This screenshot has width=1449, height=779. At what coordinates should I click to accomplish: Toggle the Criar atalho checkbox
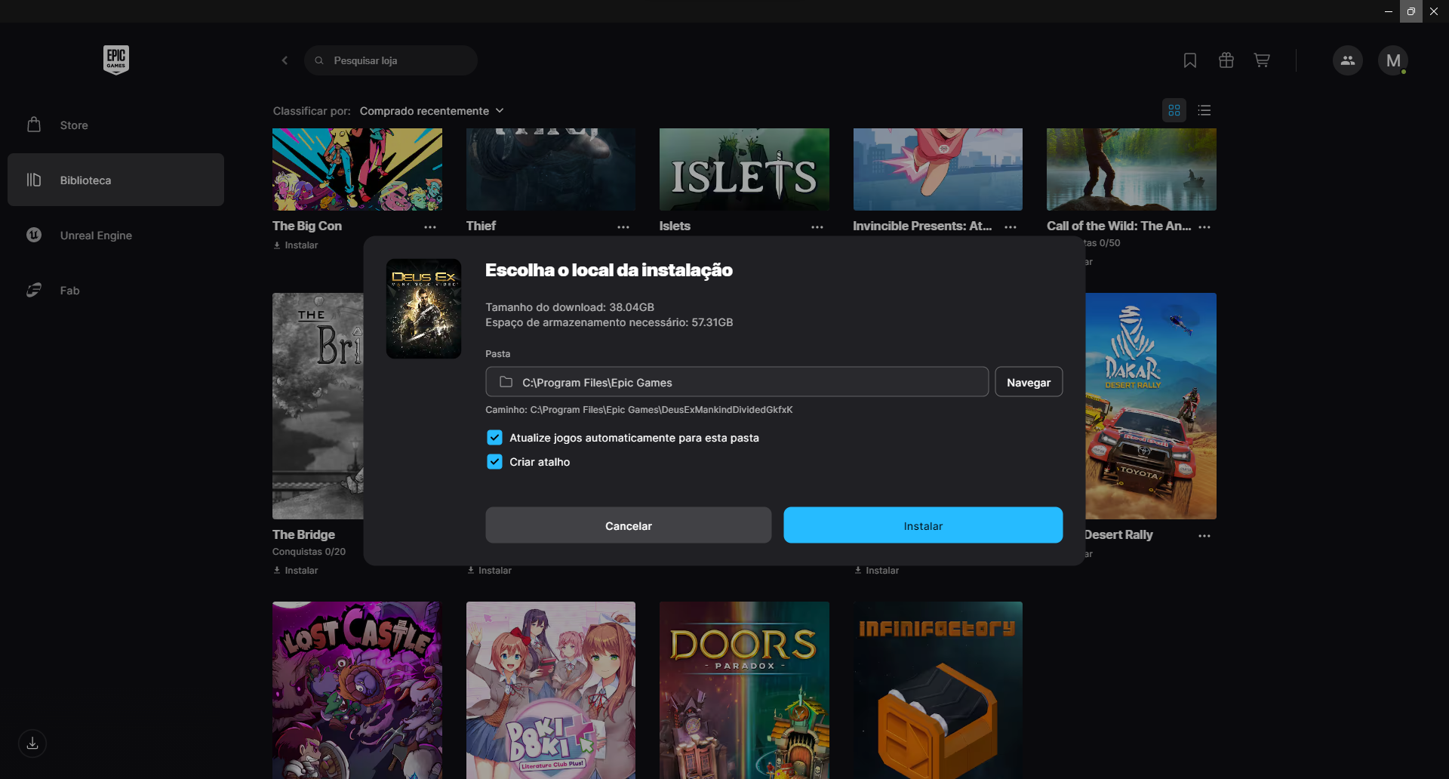click(x=494, y=462)
